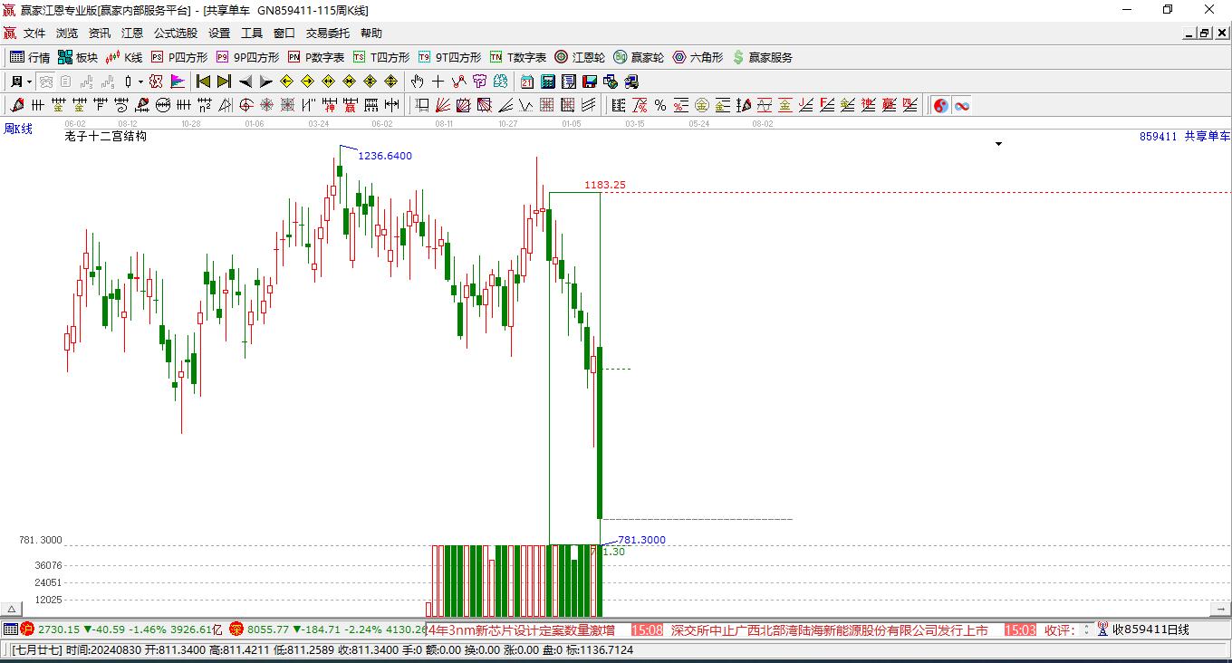Click the floppy disk save icon

coord(590,82)
